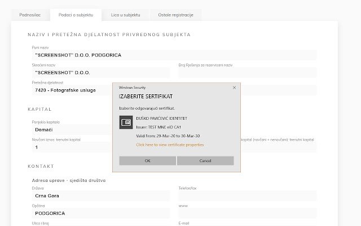Click the Novčani iznos trenutni kapital field
This screenshot has width=361, height=226.
(72, 147)
